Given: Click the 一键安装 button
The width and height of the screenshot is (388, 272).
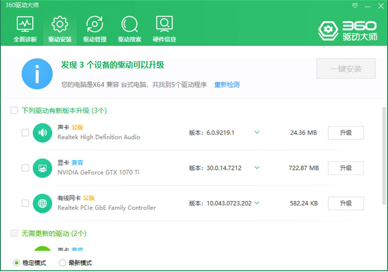Looking at the screenshot, I should (346, 68).
